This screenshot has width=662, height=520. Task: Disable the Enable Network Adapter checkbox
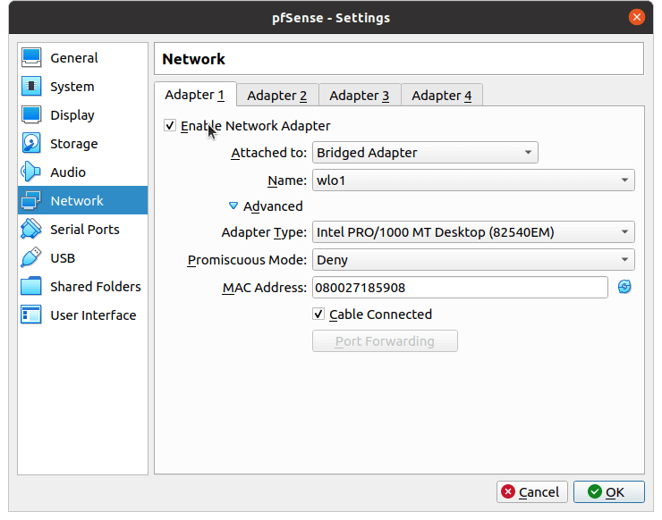coord(170,126)
